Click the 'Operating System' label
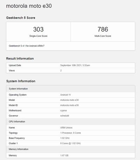 (17, 95)
